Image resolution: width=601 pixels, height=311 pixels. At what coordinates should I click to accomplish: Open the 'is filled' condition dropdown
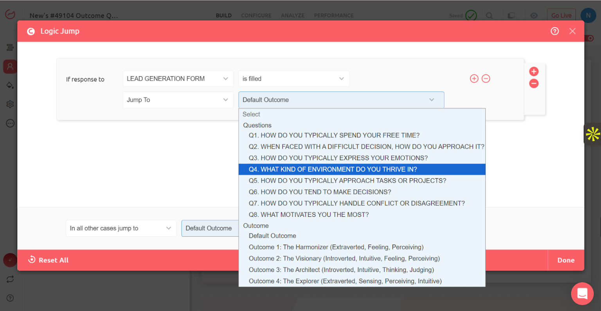point(293,79)
